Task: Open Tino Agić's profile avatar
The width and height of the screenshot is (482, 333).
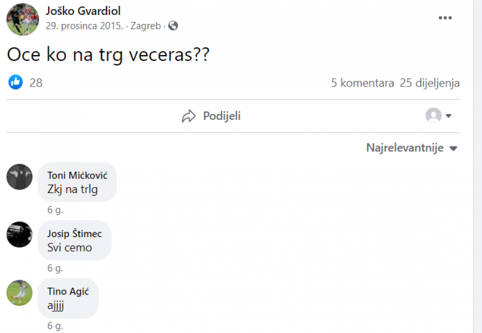Action: [x=19, y=293]
